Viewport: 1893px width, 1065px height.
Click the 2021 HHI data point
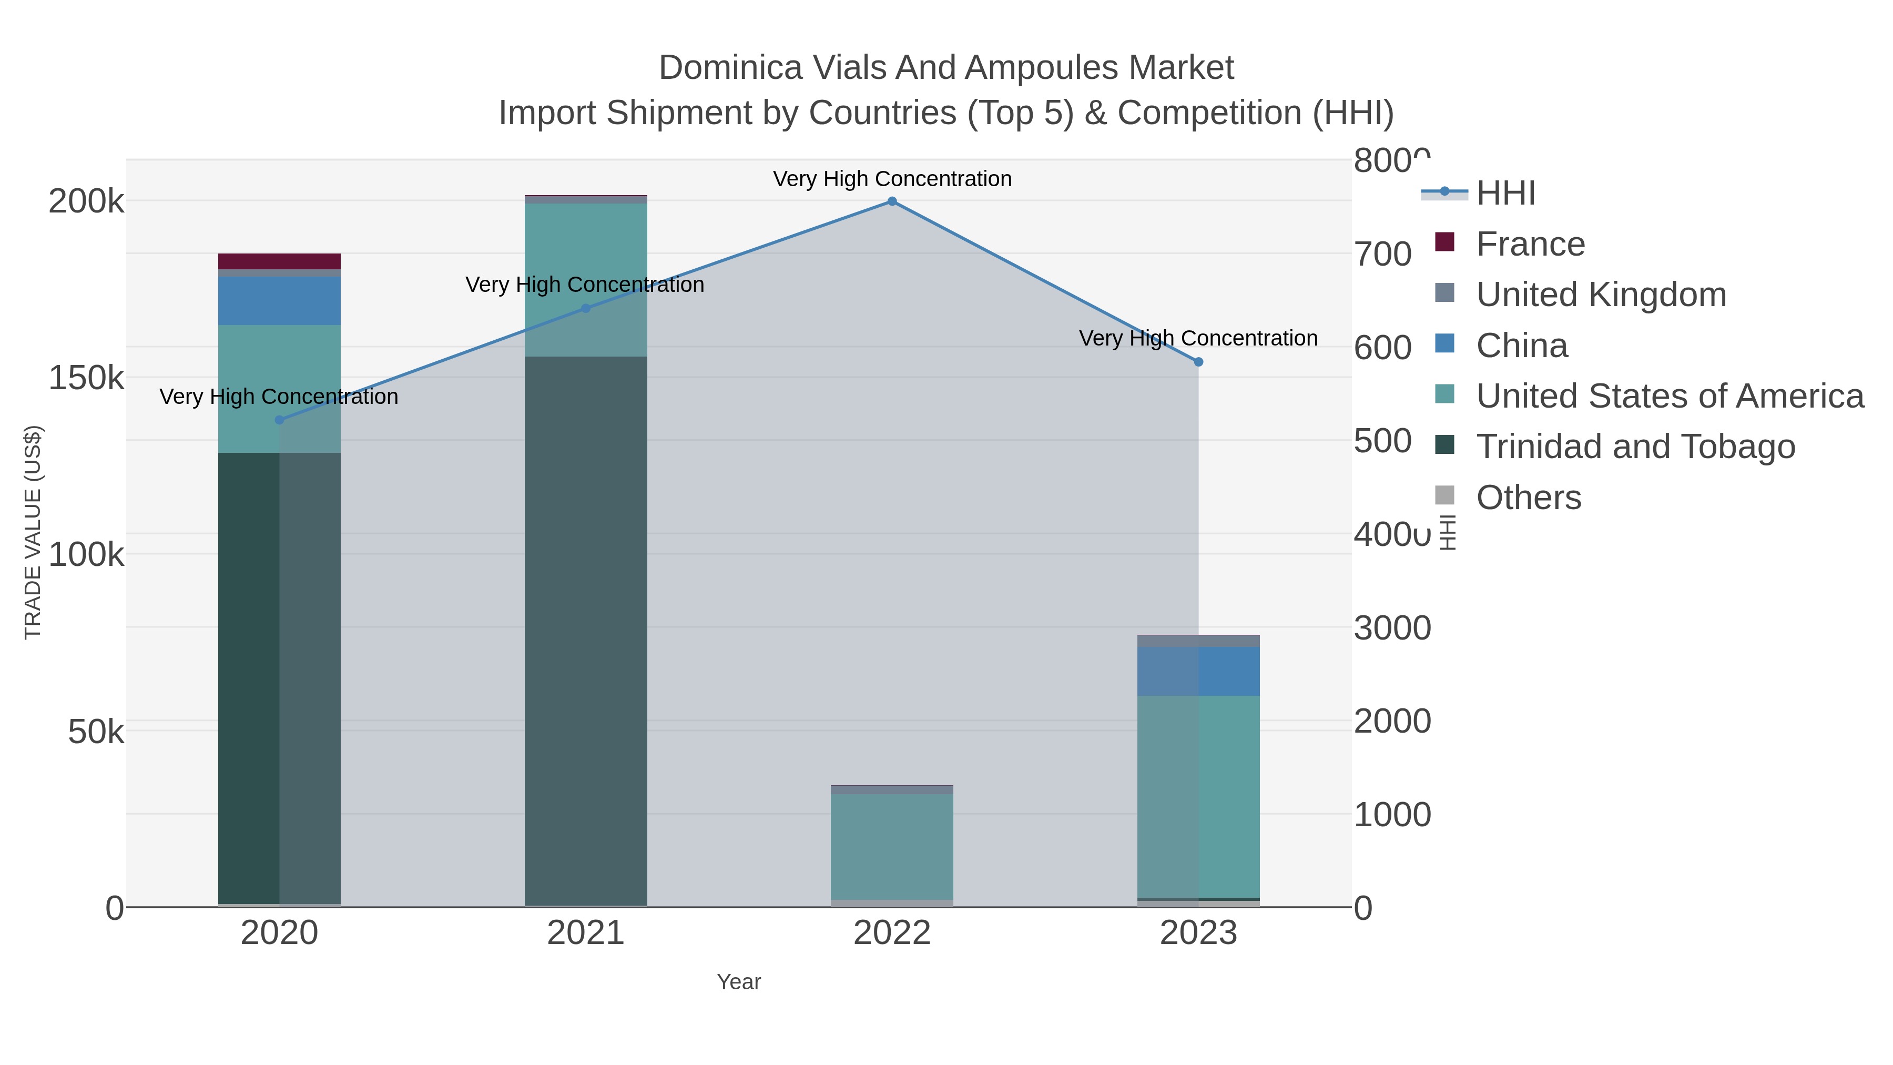(586, 309)
